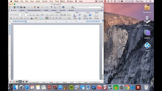Click the Numbered List icon
Viewport: 162px width, 91px height.
(x=52, y=15)
